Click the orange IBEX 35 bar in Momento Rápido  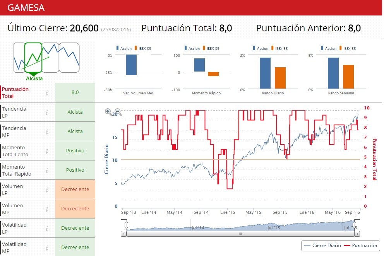213,74
